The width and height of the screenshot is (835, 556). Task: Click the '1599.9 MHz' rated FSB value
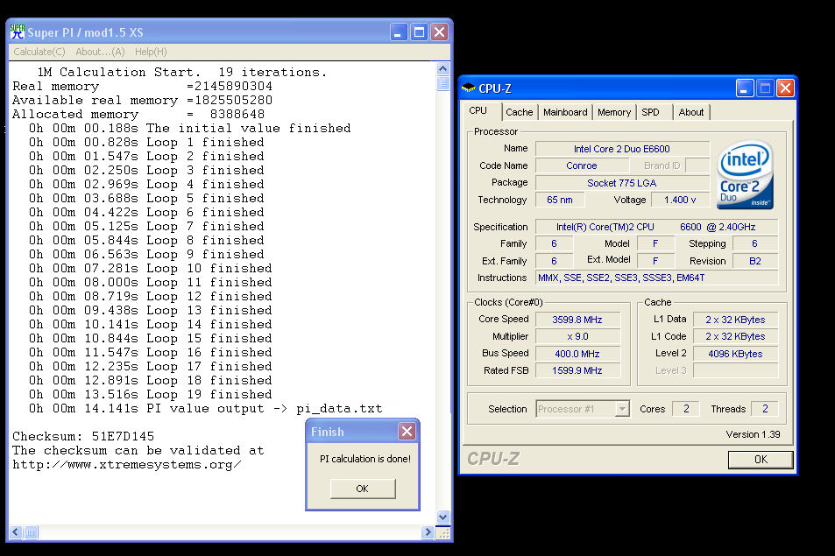577,371
